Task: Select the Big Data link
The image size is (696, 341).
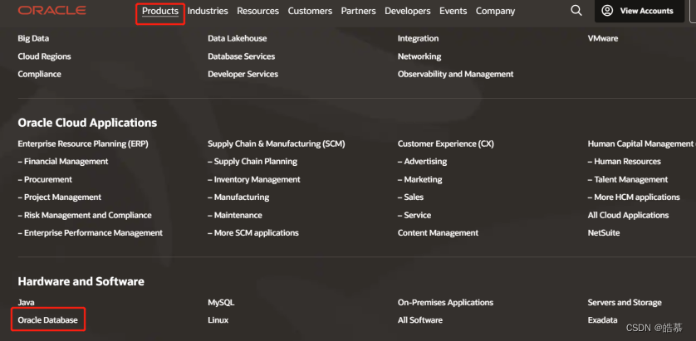Action: tap(33, 38)
